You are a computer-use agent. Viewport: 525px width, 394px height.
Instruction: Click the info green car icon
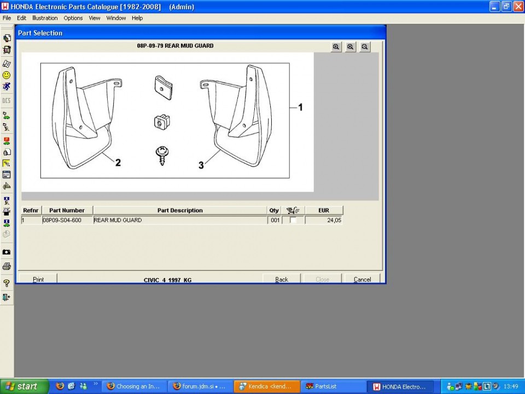7,223
